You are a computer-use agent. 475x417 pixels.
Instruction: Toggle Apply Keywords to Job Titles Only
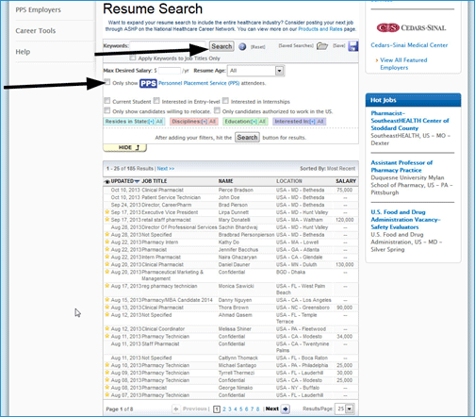tap(133, 58)
